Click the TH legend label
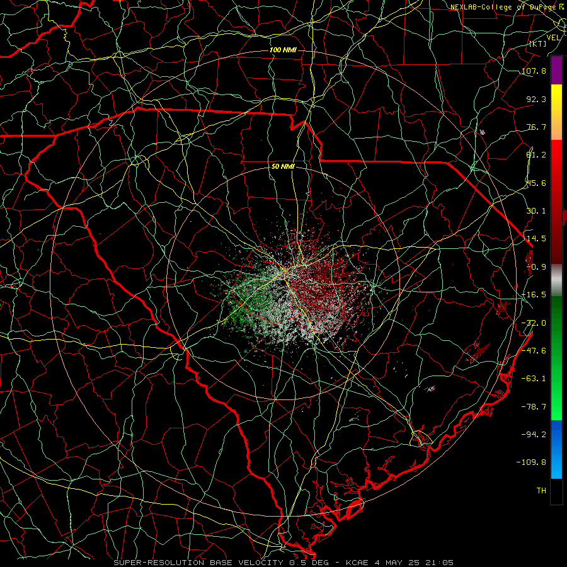 coord(541,491)
